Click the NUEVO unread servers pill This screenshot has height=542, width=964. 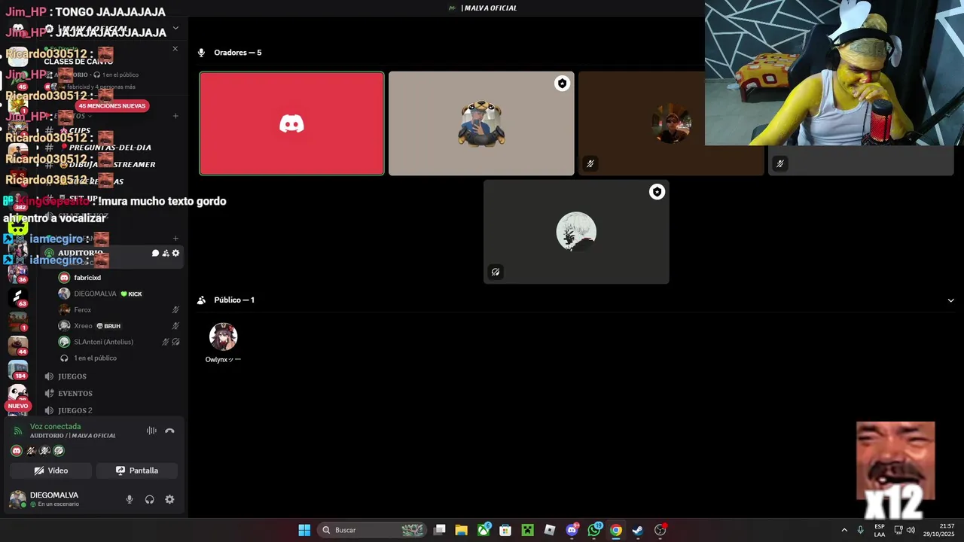click(x=17, y=406)
